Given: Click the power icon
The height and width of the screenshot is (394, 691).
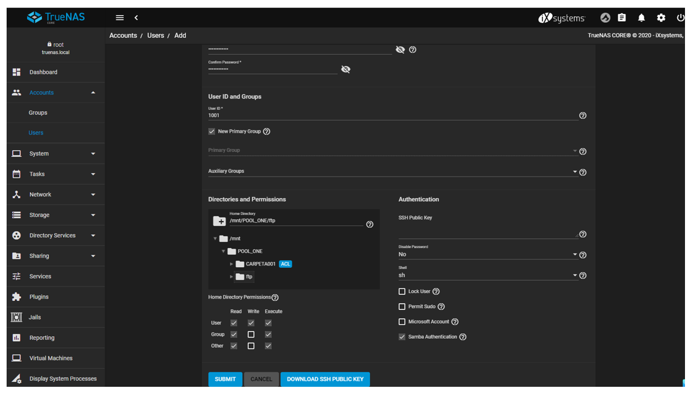Looking at the screenshot, I should [680, 17].
